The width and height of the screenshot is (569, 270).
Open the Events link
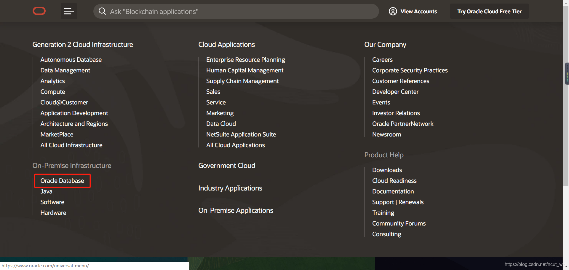point(381,102)
